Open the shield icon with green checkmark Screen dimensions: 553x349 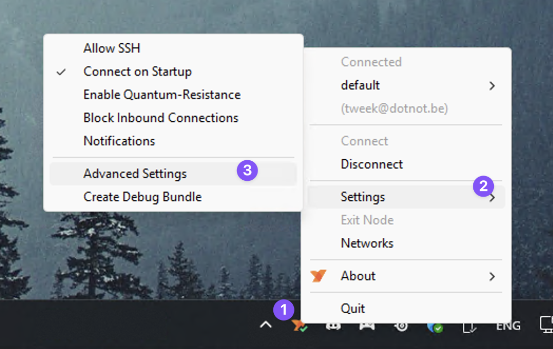click(x=435, y=326)
